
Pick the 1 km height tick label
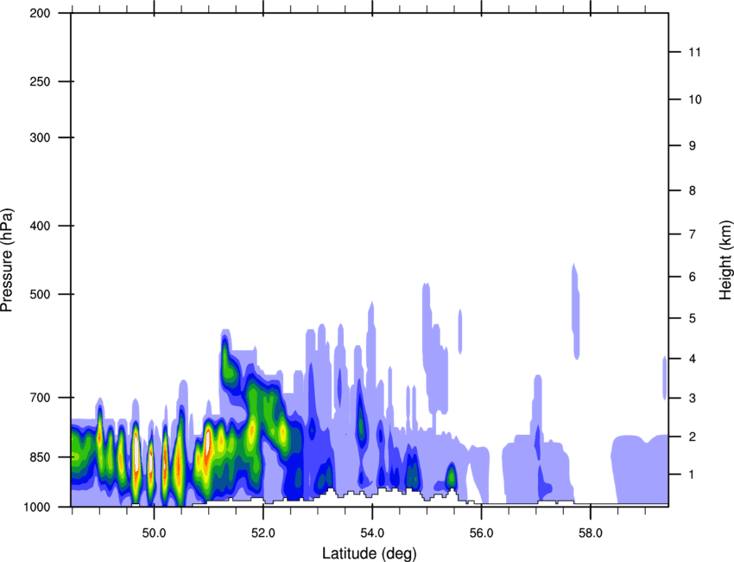click(692, 475)
